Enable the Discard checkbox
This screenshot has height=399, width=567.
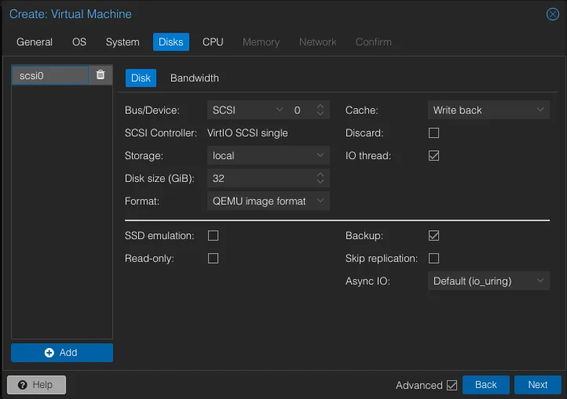pos(433,133)
